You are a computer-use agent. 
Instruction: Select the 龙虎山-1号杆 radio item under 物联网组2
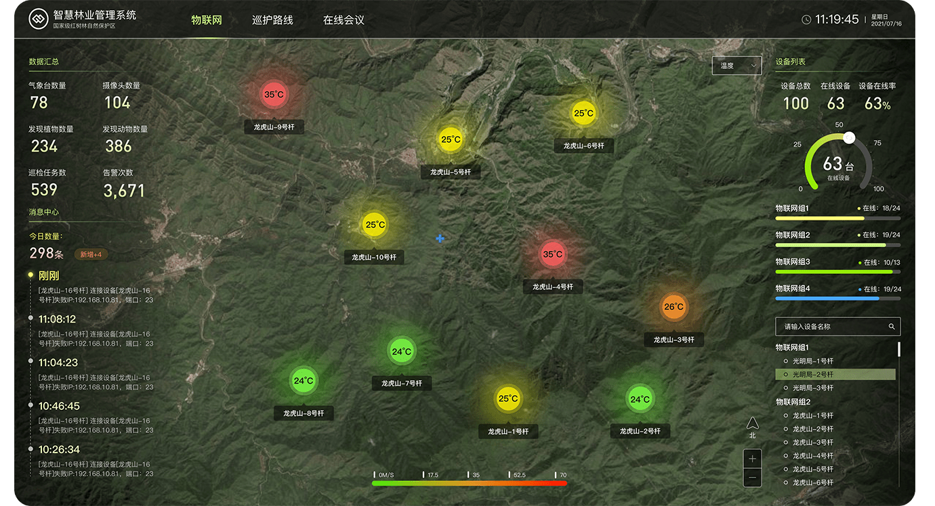tap(813, 415)
